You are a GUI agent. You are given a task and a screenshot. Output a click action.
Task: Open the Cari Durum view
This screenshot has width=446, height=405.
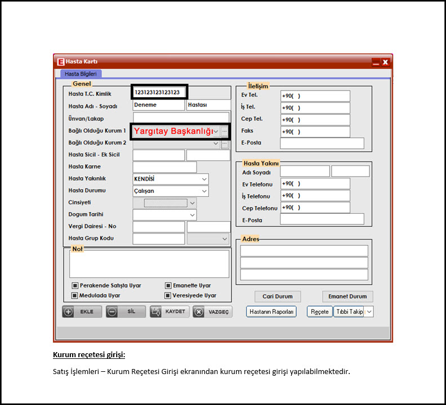click(x=278, y=296)
